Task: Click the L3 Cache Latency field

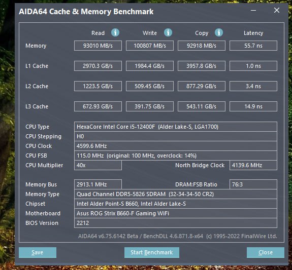Action: point(253,106)
